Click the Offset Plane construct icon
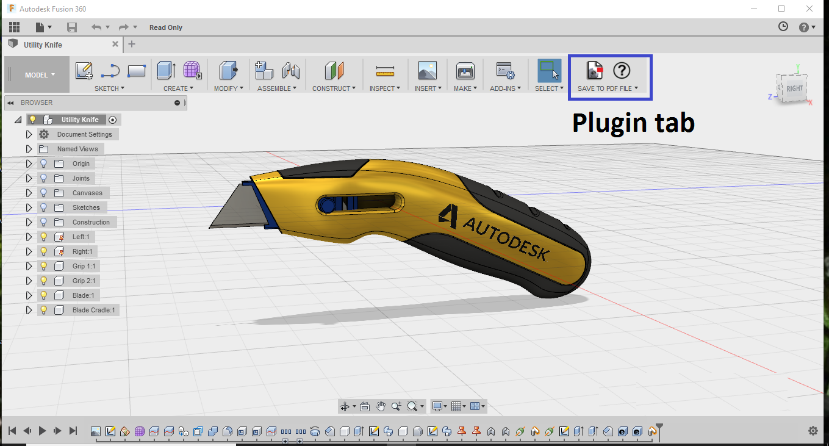 (x=334, y=71)
